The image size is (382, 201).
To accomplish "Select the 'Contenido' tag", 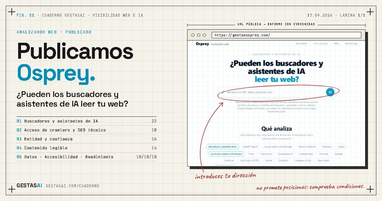I will (283, 160).
